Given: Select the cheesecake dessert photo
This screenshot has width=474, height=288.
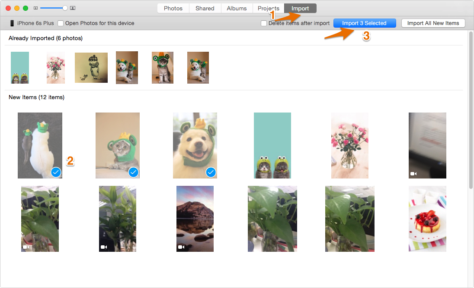Looking at the screenshot, I should [x=427, y=219].
